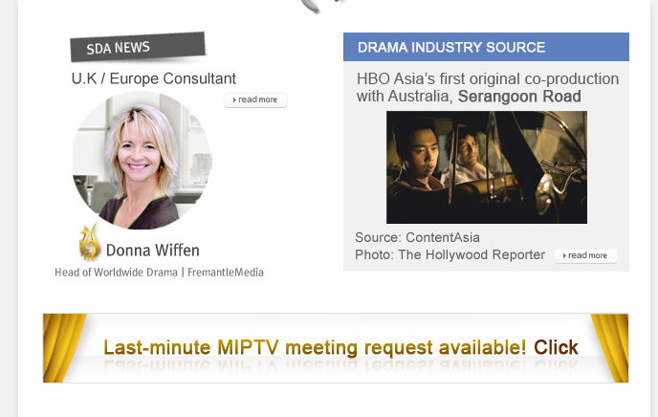Click the Donna Wiffen circular portrait photo

143,161
